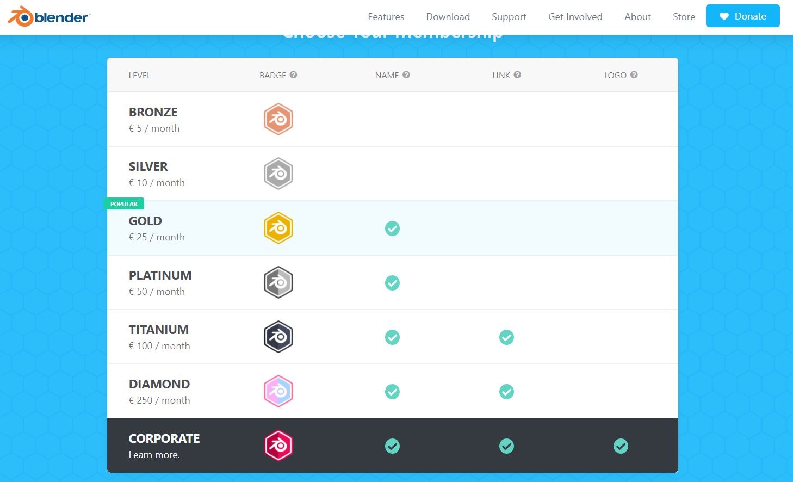This screenshot has height=482, width=793.
Task: Click the '€ 25 / month' price
Action: coord(157,237)
